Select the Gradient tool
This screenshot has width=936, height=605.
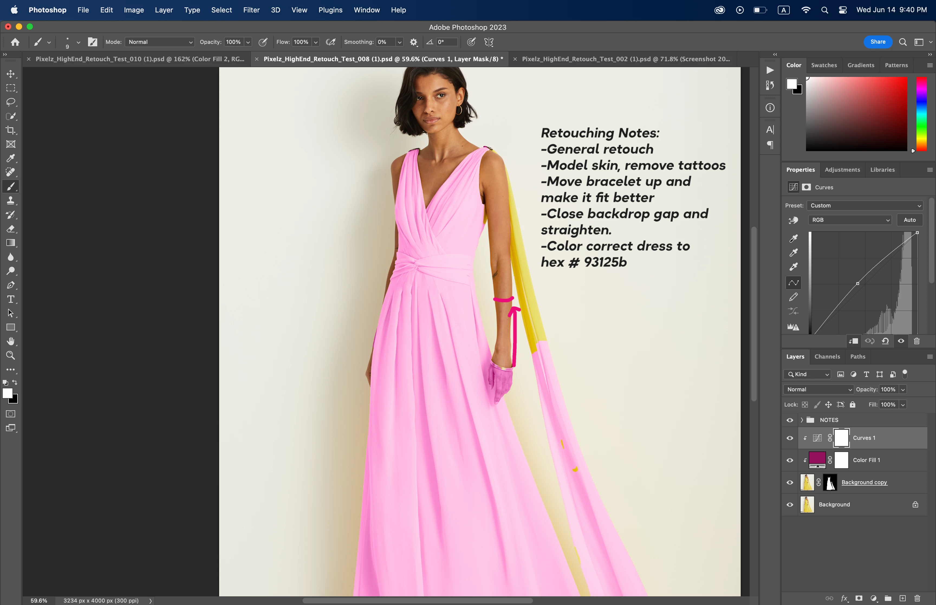[x=11, y=243]
